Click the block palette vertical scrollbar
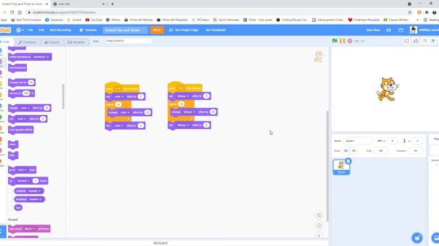439x246 pixels. coord(63,96)
